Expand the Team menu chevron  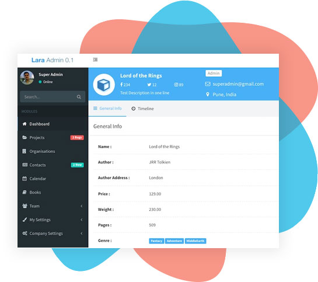(x=82, y=206)
